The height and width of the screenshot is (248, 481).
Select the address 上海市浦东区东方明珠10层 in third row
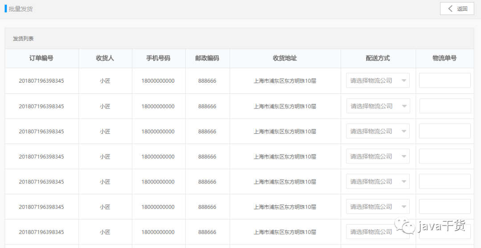pyautogui.click(x=285, y=132)
